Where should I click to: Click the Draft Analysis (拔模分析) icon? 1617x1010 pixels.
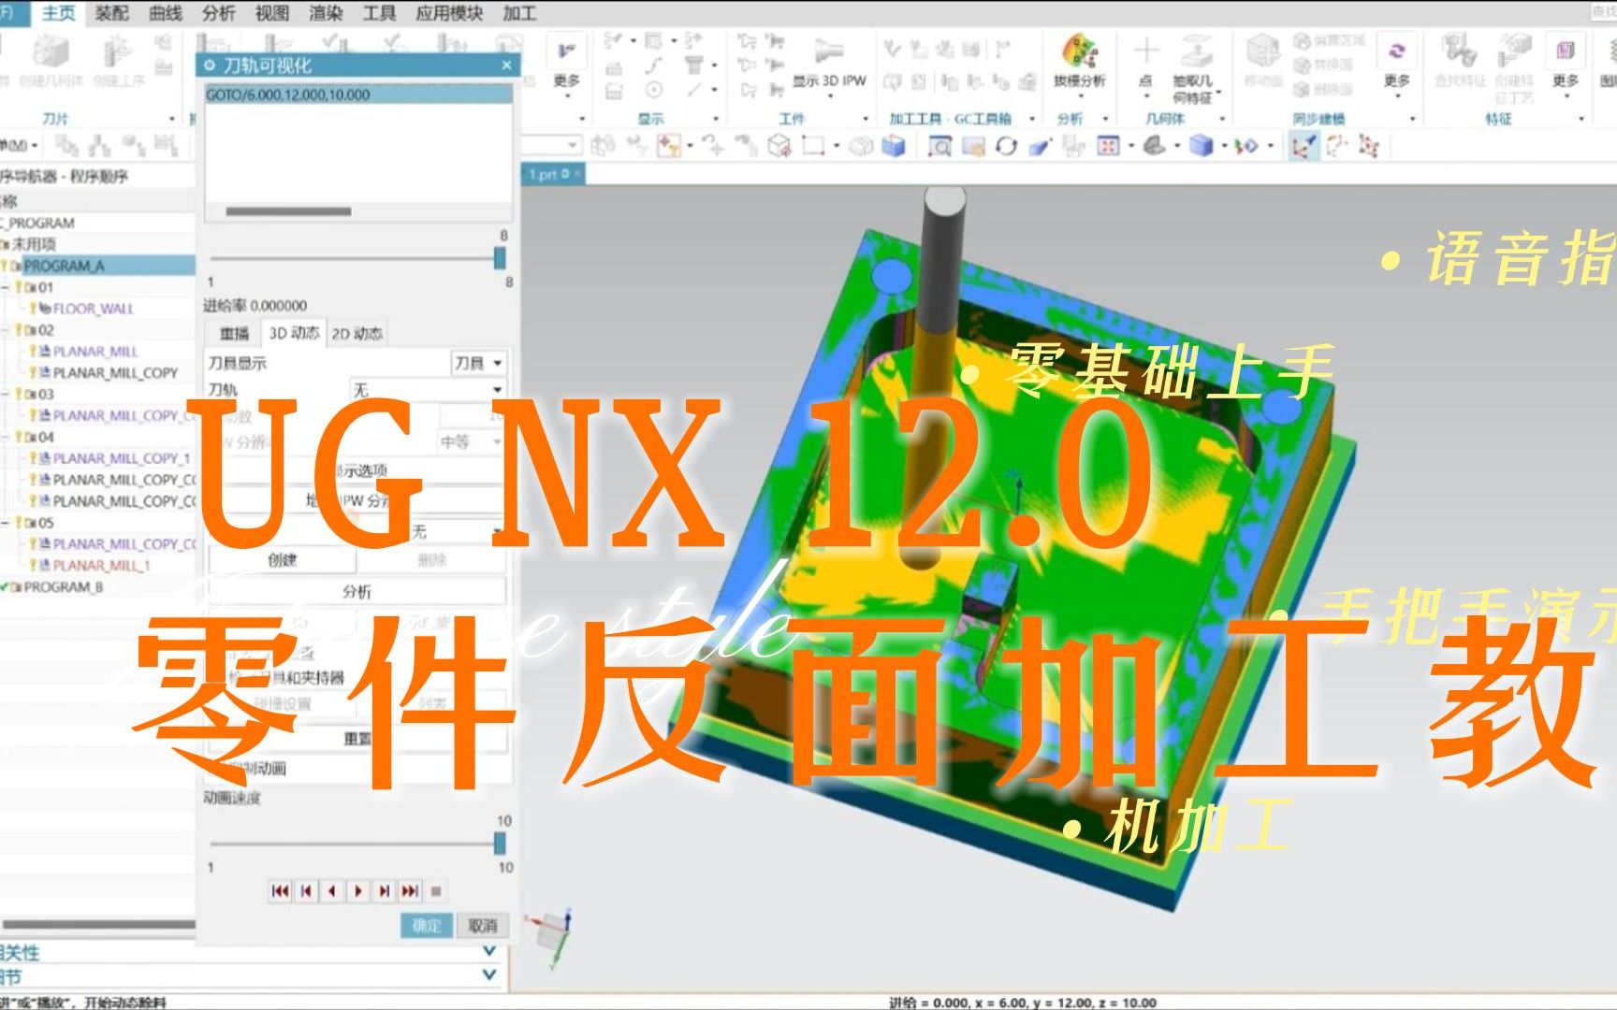pos(1079,52)
